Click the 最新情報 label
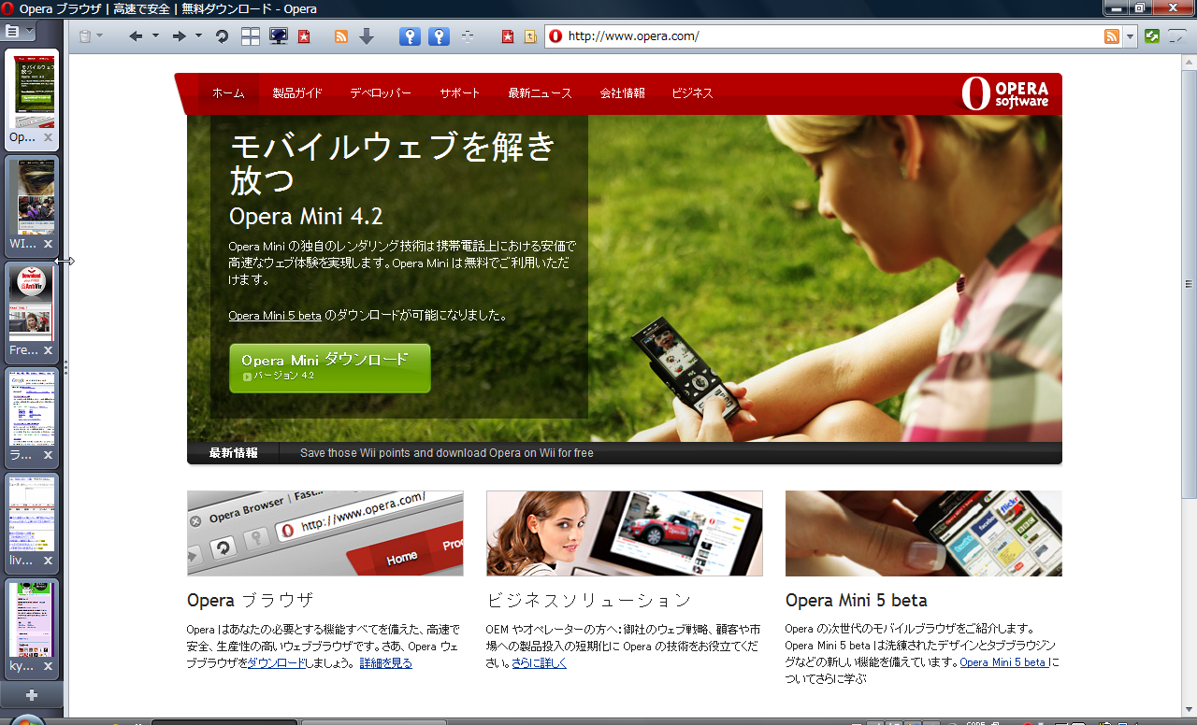This screenshot has height=725, width=1197. click(234, 453)
